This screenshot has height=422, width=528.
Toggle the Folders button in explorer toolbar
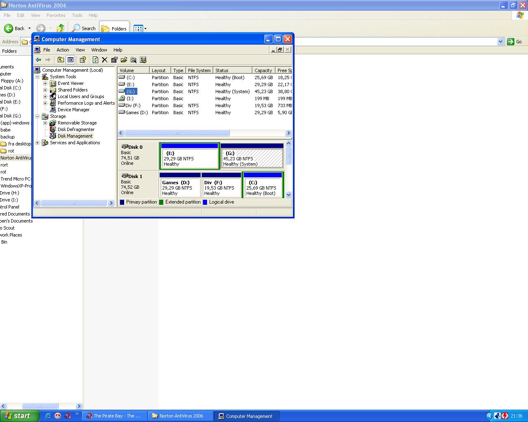114,28
